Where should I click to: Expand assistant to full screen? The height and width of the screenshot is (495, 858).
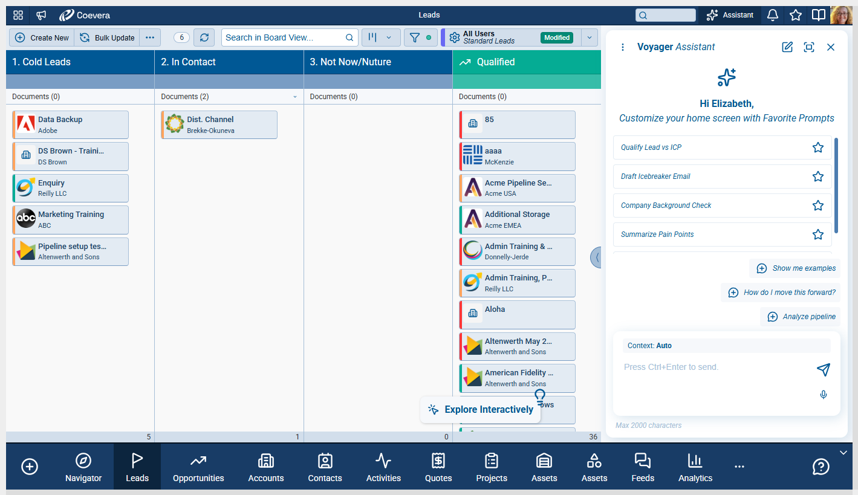809,47
